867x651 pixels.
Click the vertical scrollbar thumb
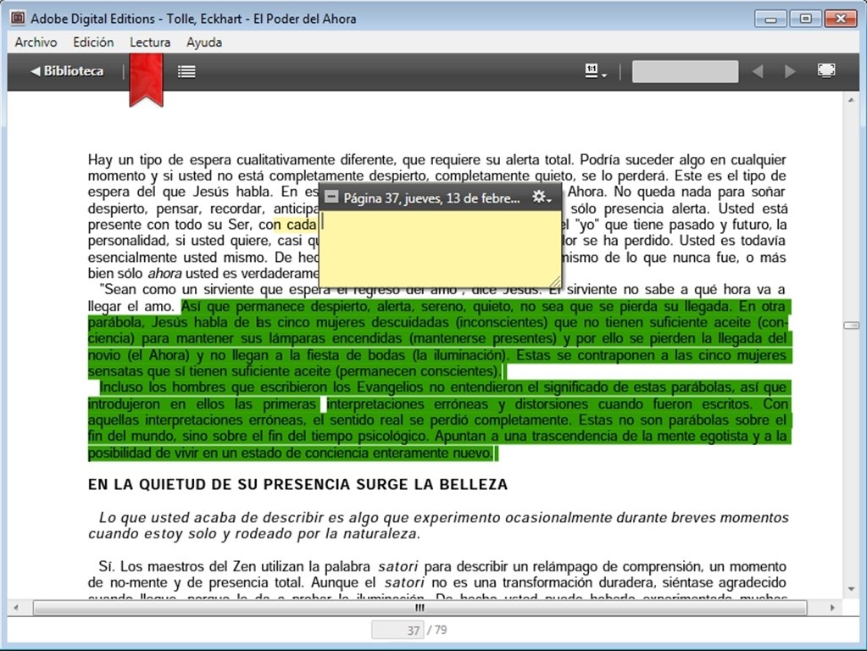851,325
